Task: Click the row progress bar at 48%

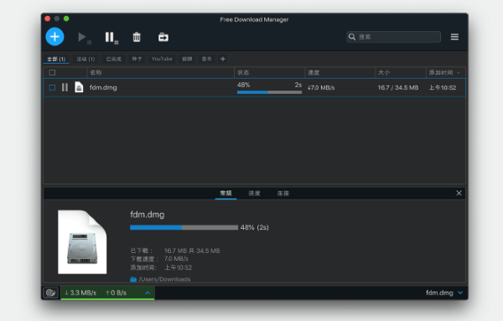Action: pyautogui.click(x=269, y=92)
